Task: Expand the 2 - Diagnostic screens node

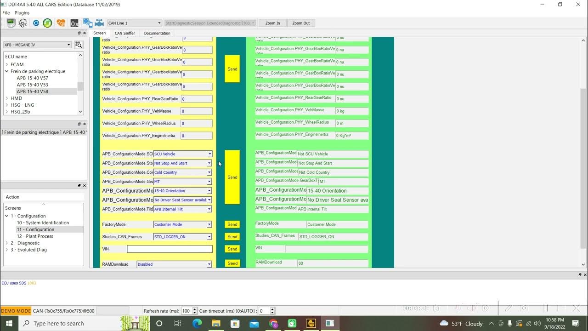Action: pos(7,243)
